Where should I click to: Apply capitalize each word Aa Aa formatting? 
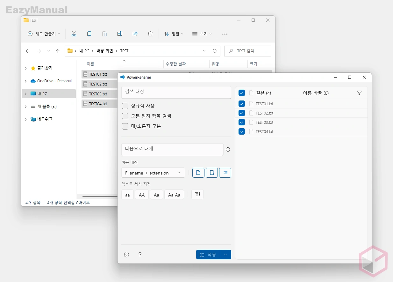(x=174, y=195)
